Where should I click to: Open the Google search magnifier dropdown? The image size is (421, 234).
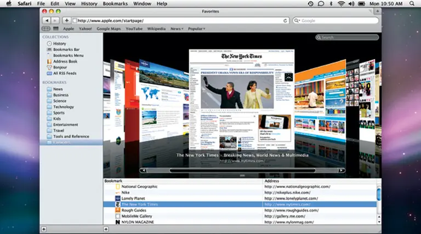click(x=297, y=21)
